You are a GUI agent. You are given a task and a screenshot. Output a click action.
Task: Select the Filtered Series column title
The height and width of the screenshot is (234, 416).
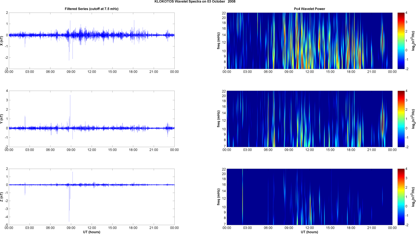click(x=91, y=9)
